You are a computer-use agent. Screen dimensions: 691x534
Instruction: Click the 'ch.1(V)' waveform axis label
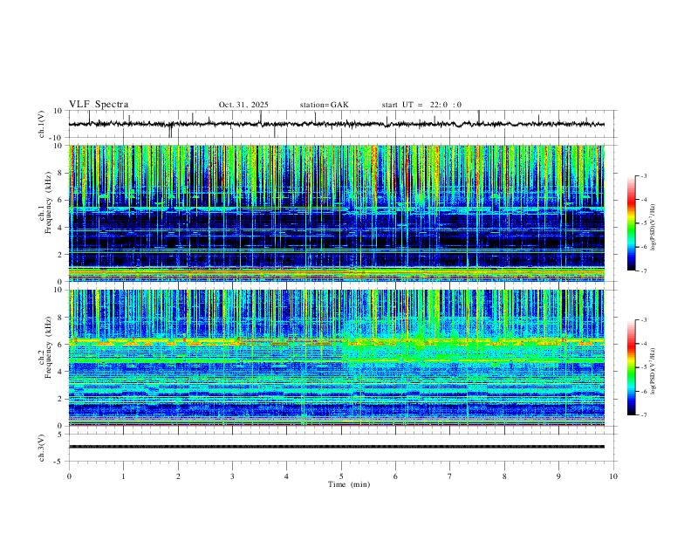[42, 124]
